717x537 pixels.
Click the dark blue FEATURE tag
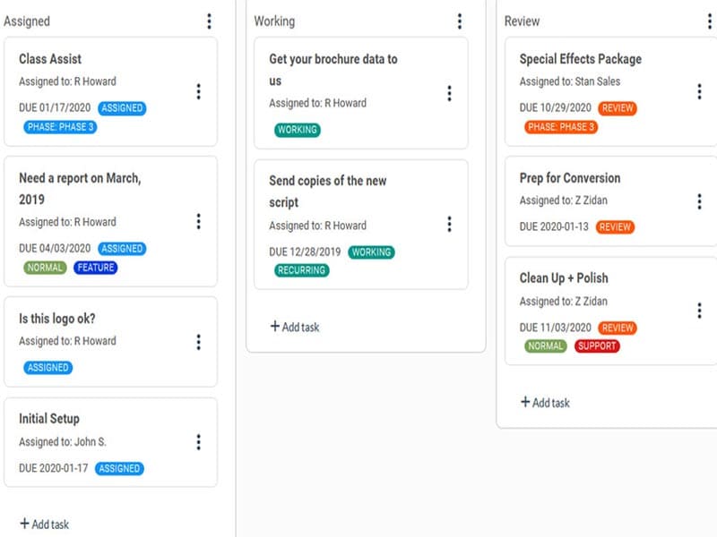click(96, 268)
